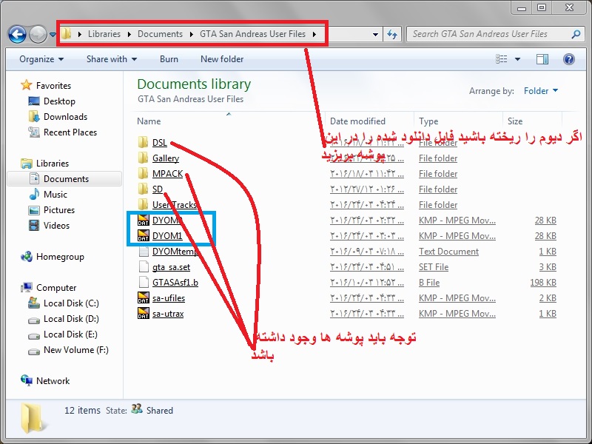Select Documents in the address breadcrumb
Image resolution: width=592 pixels, height=444 pixels.
(x=160, y=34)
